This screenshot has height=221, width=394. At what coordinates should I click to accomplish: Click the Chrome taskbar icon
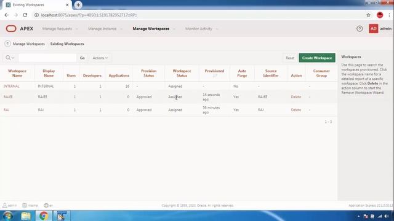coord(44,215)
